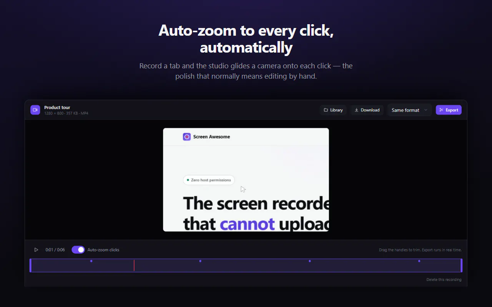
Task: Open the Same format dropdown
Action: tap(409, 110)
